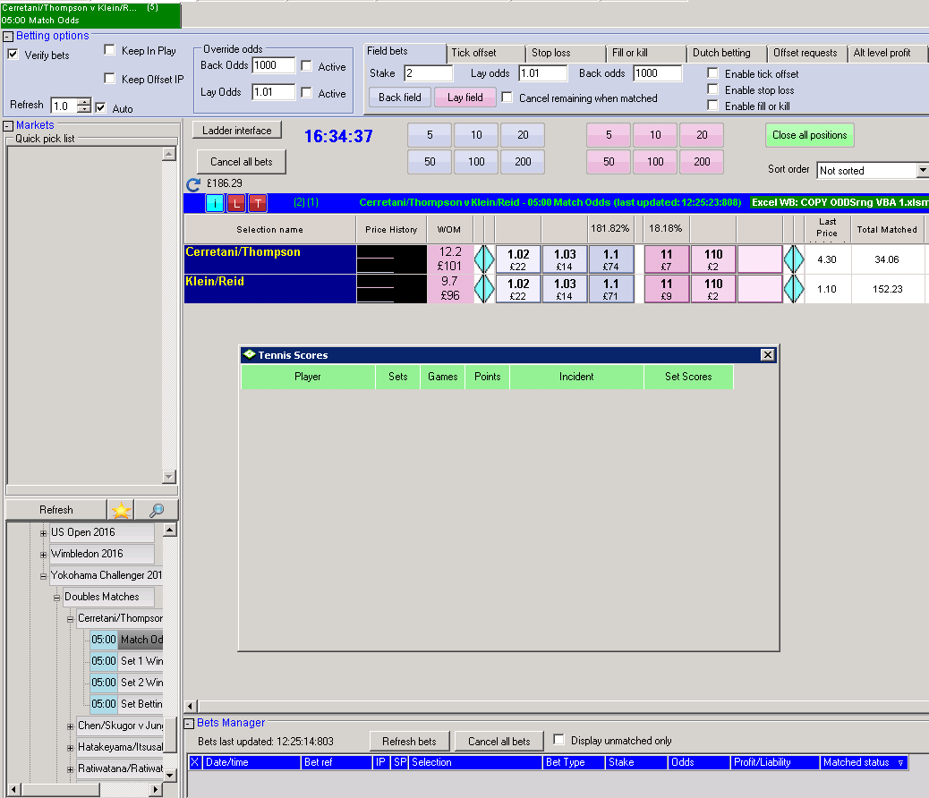Click the magnifying glass search markets icon
Image resolution: width=929 pixels, height=798 pixels.
coord(157,510)
